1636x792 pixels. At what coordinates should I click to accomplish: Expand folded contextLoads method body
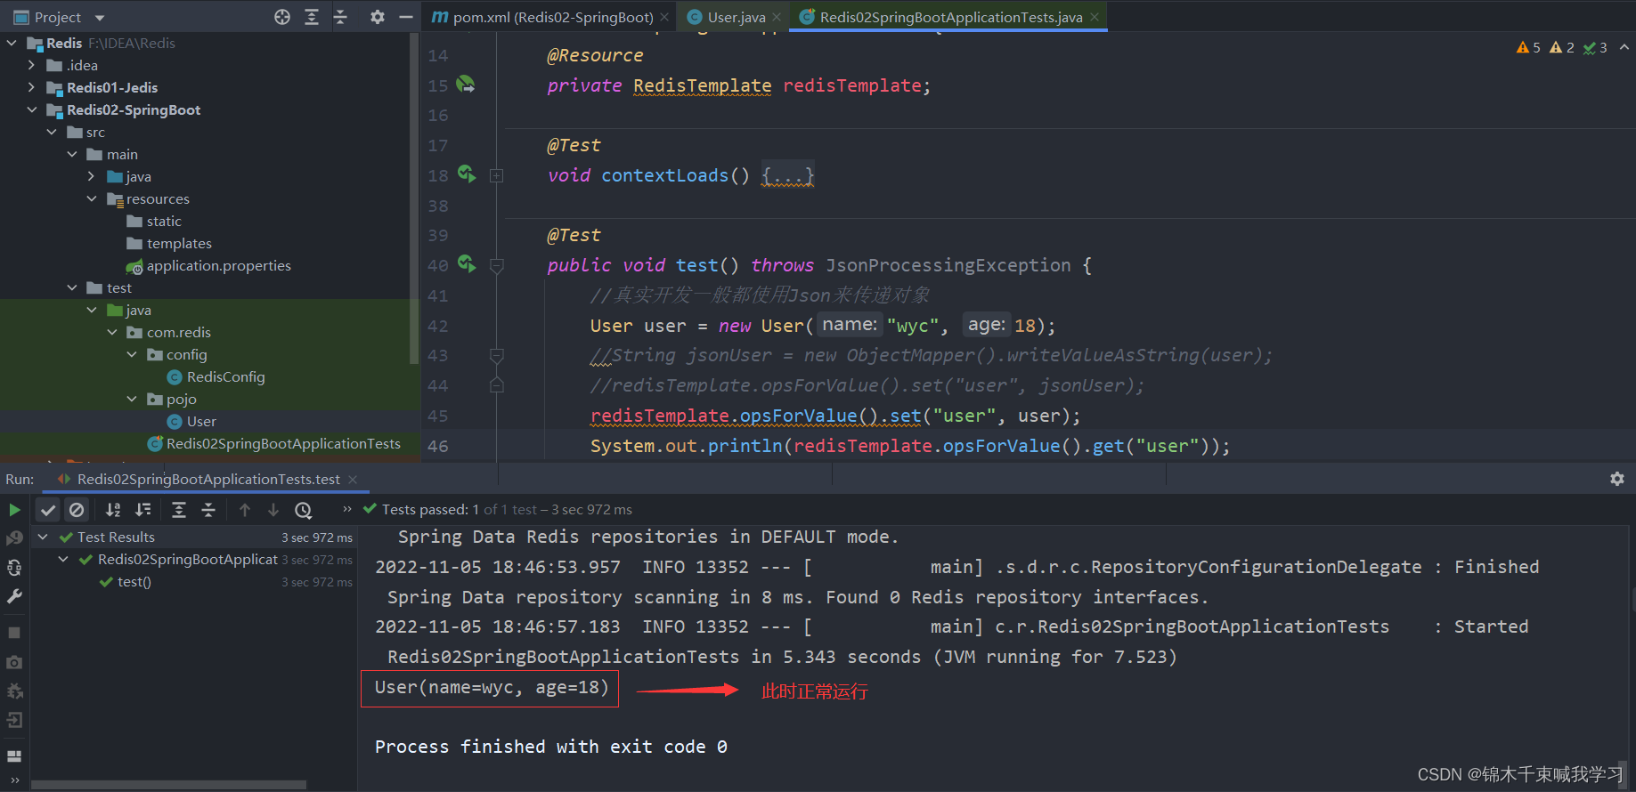tap(787, 176)
